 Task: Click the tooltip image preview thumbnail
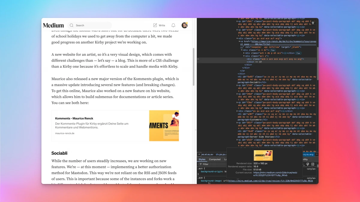(263, 156)
